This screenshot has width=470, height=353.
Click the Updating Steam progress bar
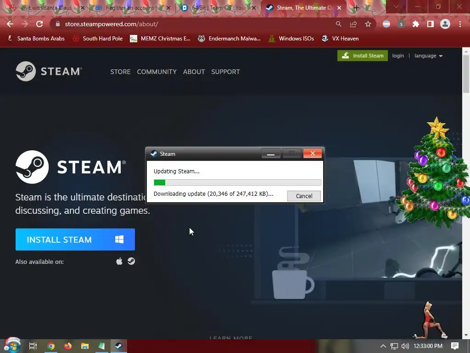coord(237,182)
